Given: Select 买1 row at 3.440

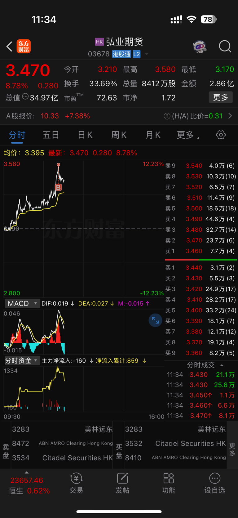Looking at the screenshot, I should pyautogui.click(x=201, y=267).
